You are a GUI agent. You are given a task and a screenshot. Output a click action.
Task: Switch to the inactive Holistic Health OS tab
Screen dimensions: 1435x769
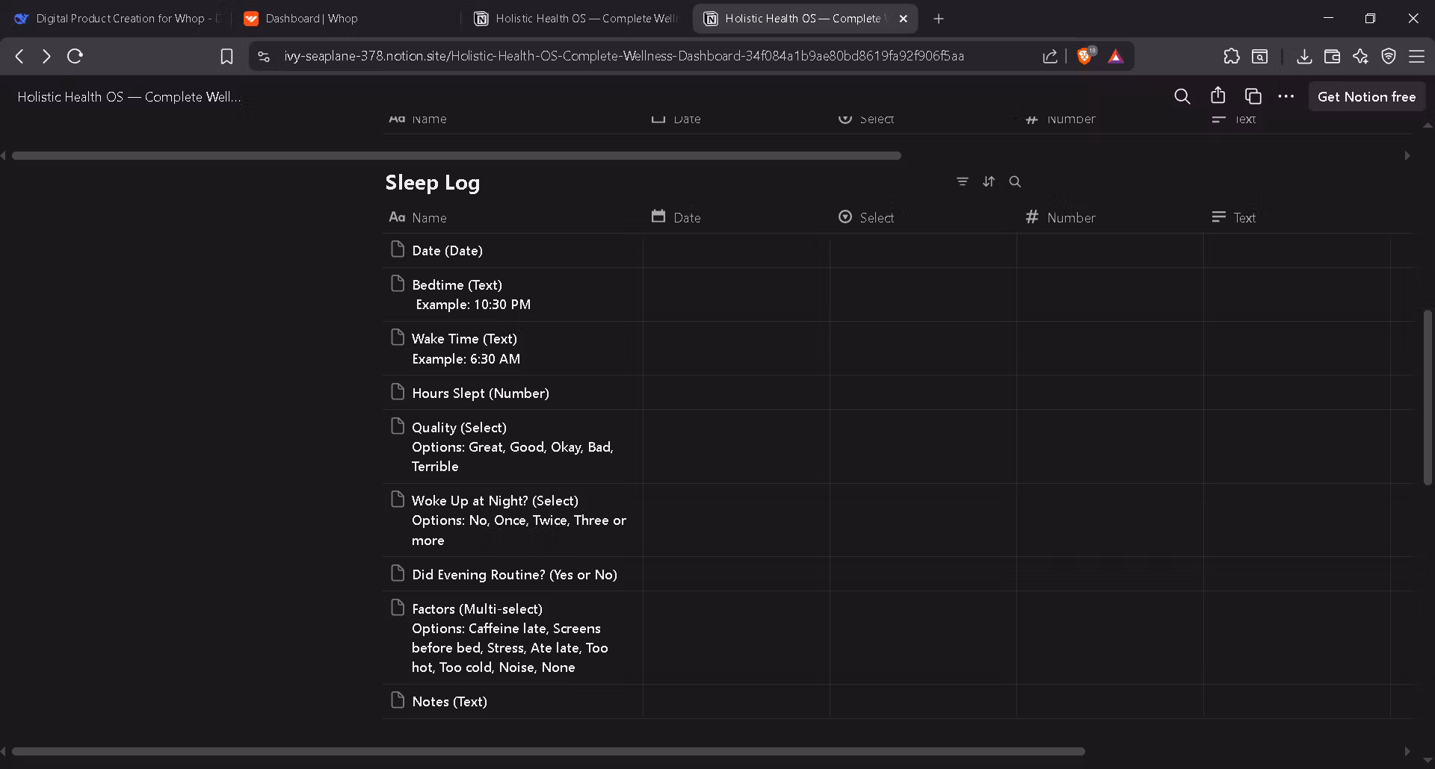click(x=577, y=19)
